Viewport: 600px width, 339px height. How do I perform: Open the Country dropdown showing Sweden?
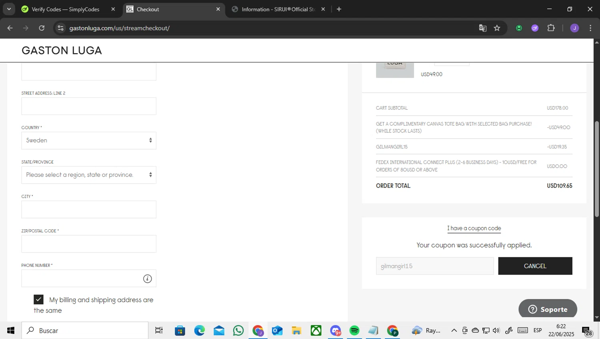click(x=89, y=140)
